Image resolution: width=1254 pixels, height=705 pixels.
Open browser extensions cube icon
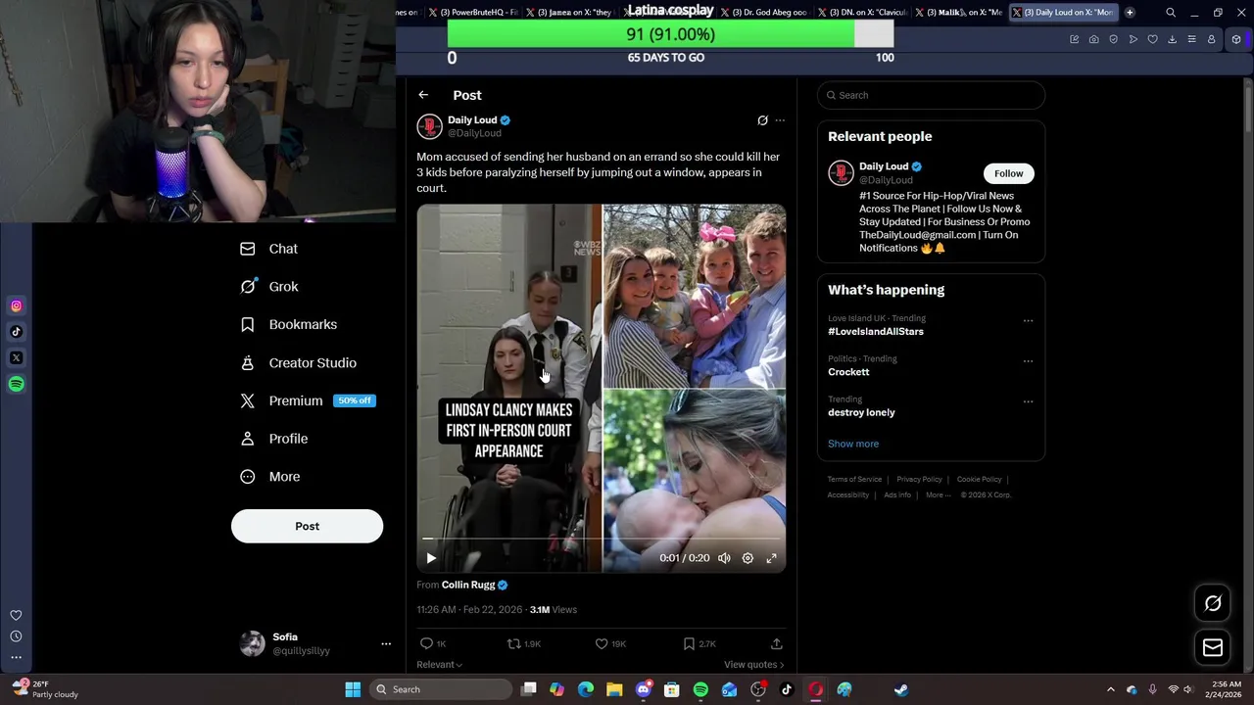click(1236, 39)
